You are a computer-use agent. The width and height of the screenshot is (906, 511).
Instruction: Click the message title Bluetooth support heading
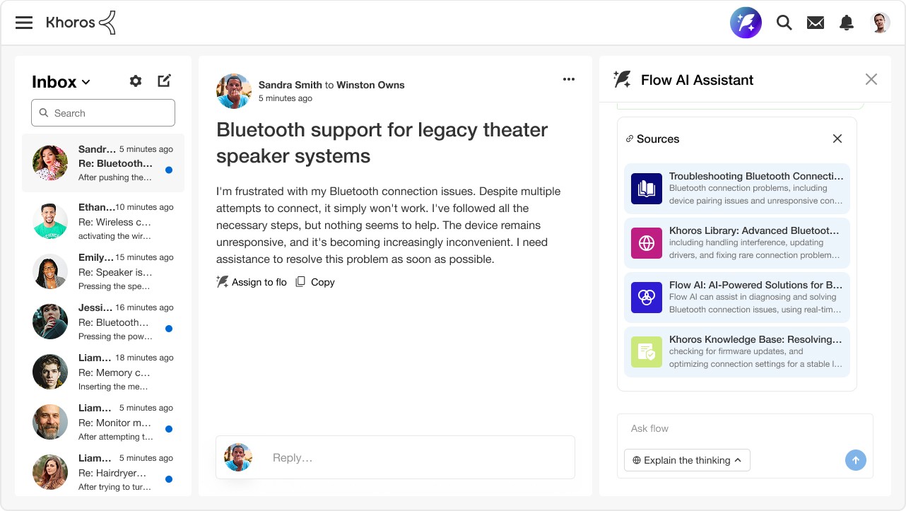pyautogui.click(x=382, y=142)
